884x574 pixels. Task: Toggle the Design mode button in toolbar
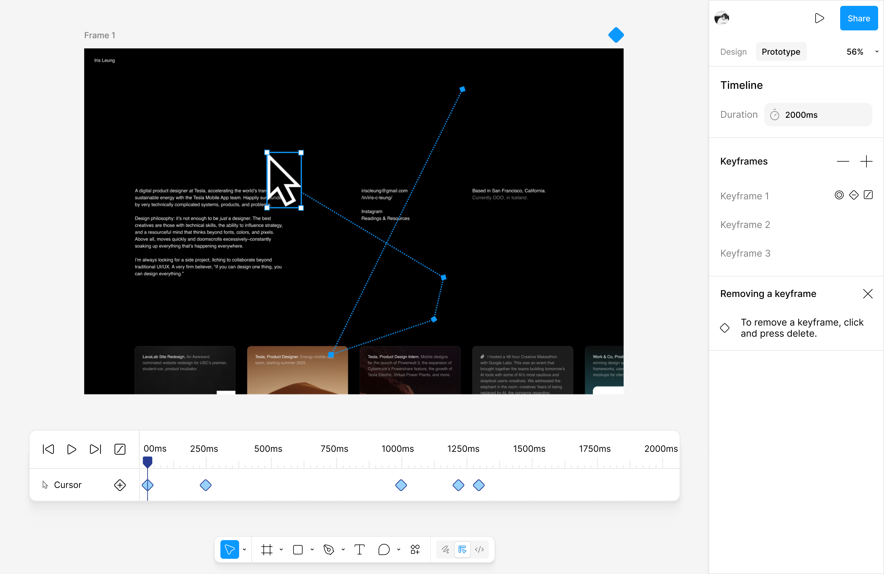(462, 549)
